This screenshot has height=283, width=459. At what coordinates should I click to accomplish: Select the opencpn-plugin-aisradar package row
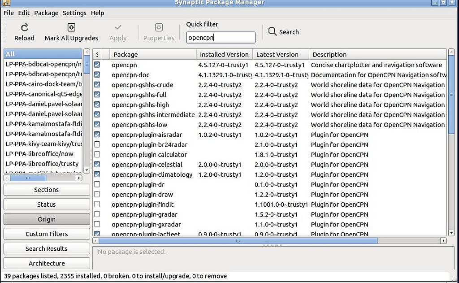coord(270,135)
